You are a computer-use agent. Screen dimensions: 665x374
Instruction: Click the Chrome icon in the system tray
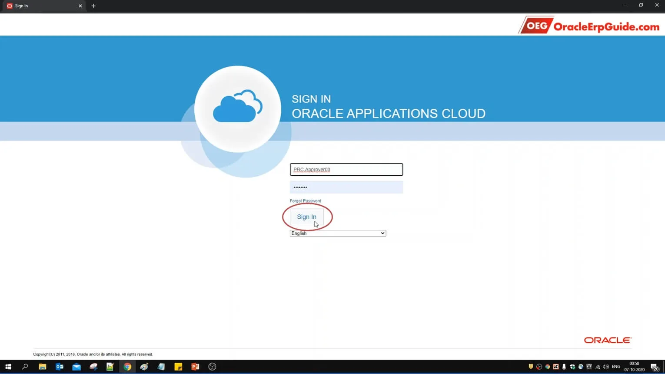pyautogui.click(x=548, y=367)
